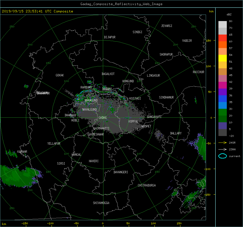The height and width of the screenshot is (227, 243).
Task: Click the RAICHUR city label
Action: tap(198, 72)
